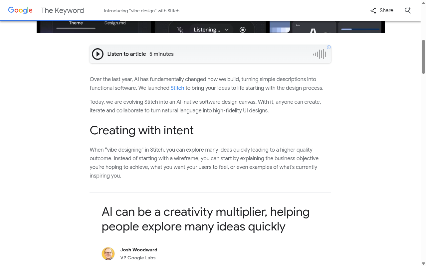Click the color swatch thumbnail in video
The image size is (426, 266).
click(x=280, y=27)
